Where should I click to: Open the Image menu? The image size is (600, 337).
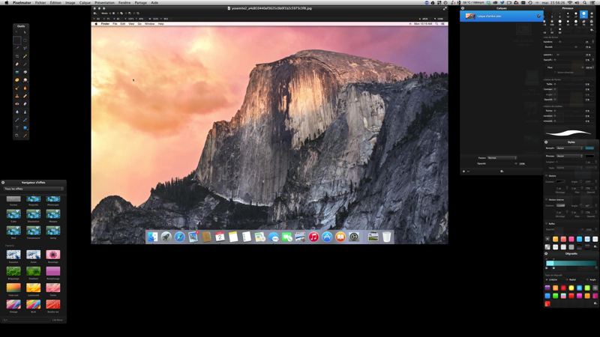tap(70, 3)
